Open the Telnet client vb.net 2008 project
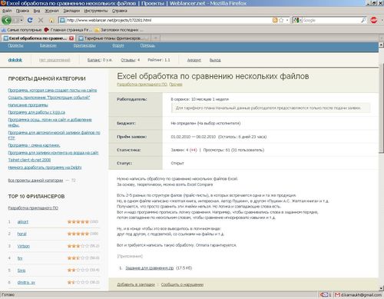Screen dimensions: 384x299 coord(29,160)
